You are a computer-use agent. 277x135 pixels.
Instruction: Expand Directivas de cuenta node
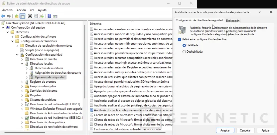coord(22,59)
